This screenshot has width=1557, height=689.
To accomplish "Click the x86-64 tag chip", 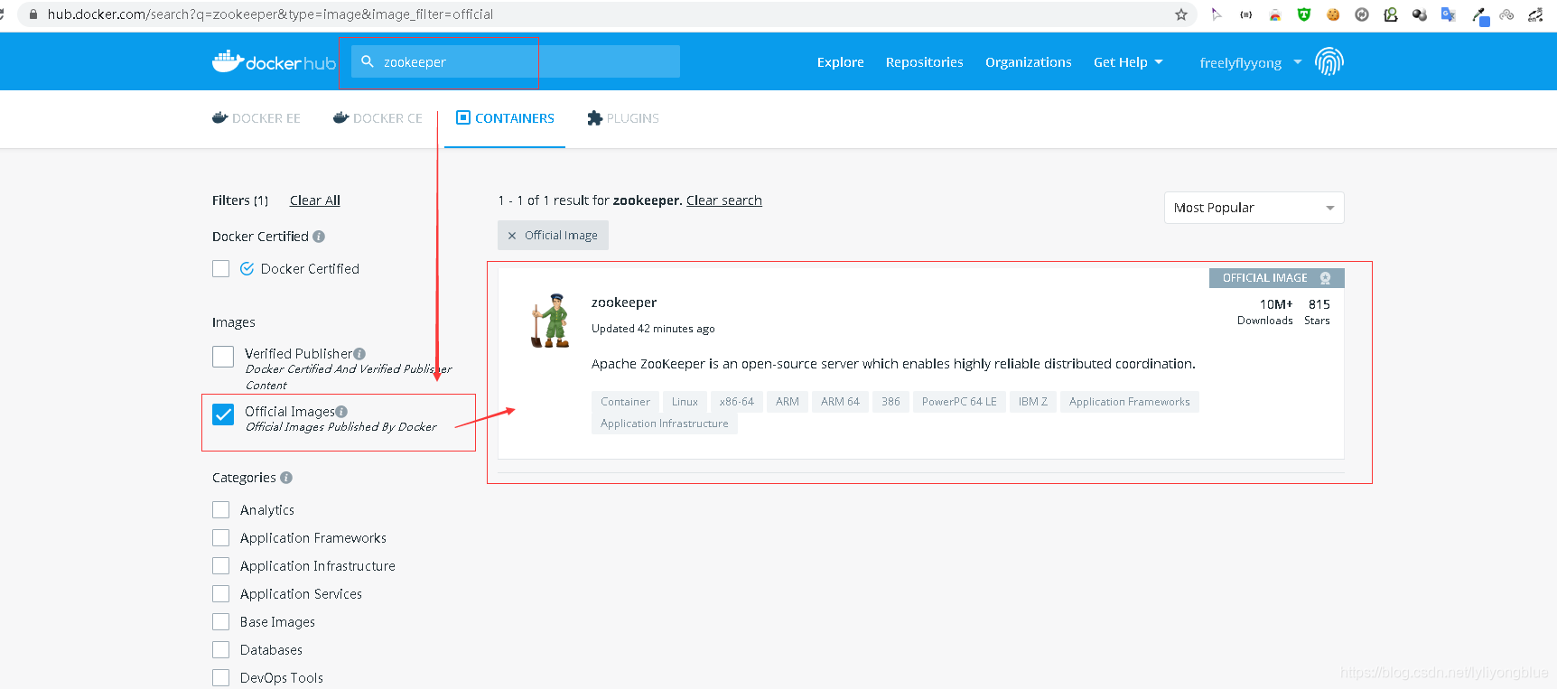I will click(737, 402).
